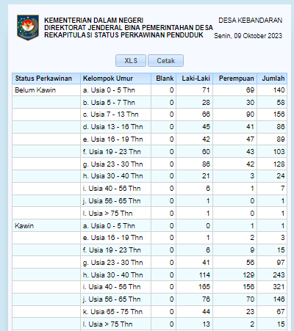Click the REKAPITULASI STATUS PERKAWINAN PENDUDUK title
Image resolution: width=294 pixels, height=331 pixels.
click(x=123, y=35)
